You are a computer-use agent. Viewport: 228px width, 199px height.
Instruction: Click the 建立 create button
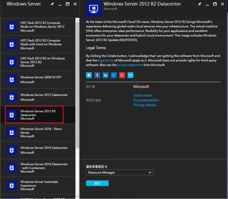tap(97, 183)
